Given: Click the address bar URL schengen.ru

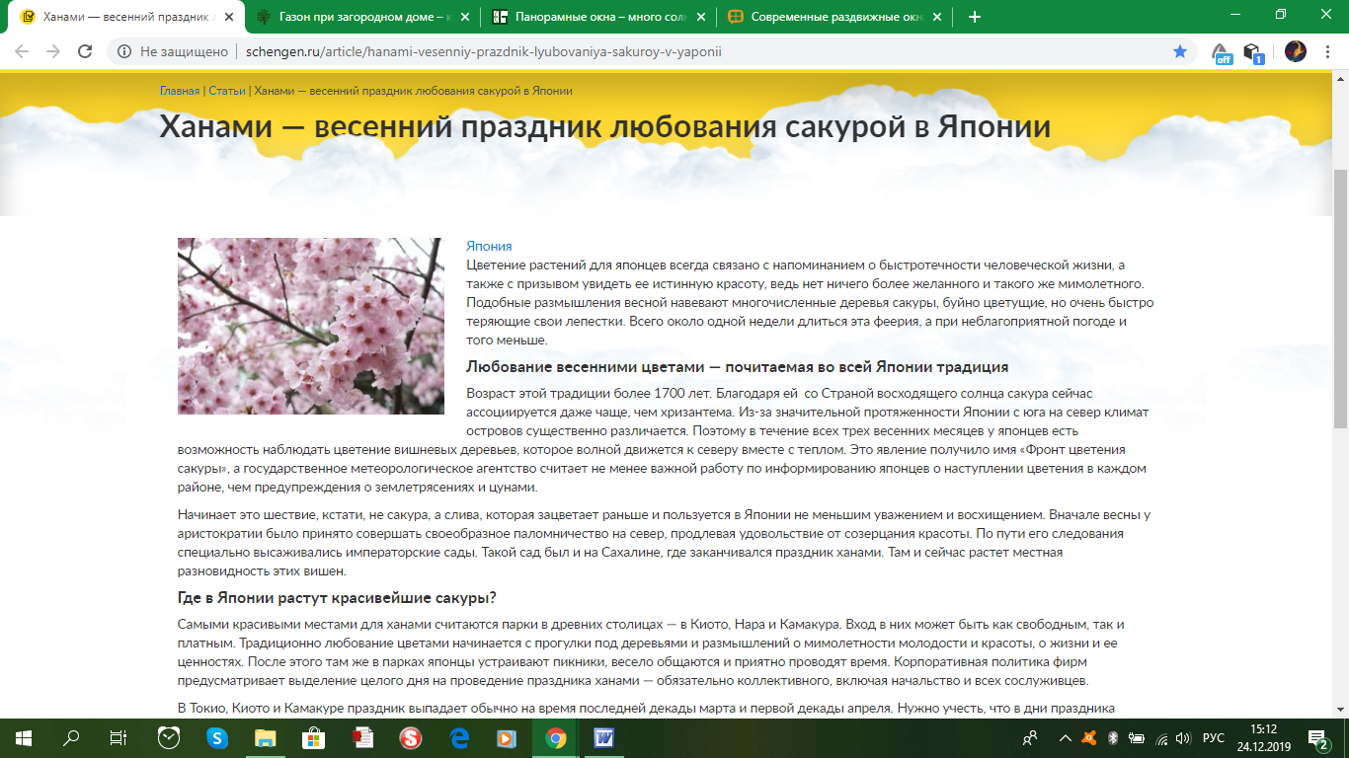Looking at the screenshot, I should pos(482,51).
